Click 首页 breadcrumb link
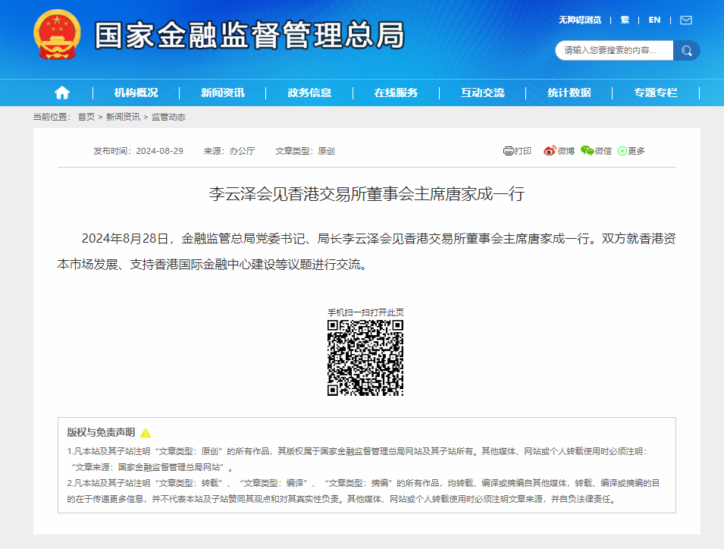Screen dimensions: 724x549 click(x=86, y=117)
